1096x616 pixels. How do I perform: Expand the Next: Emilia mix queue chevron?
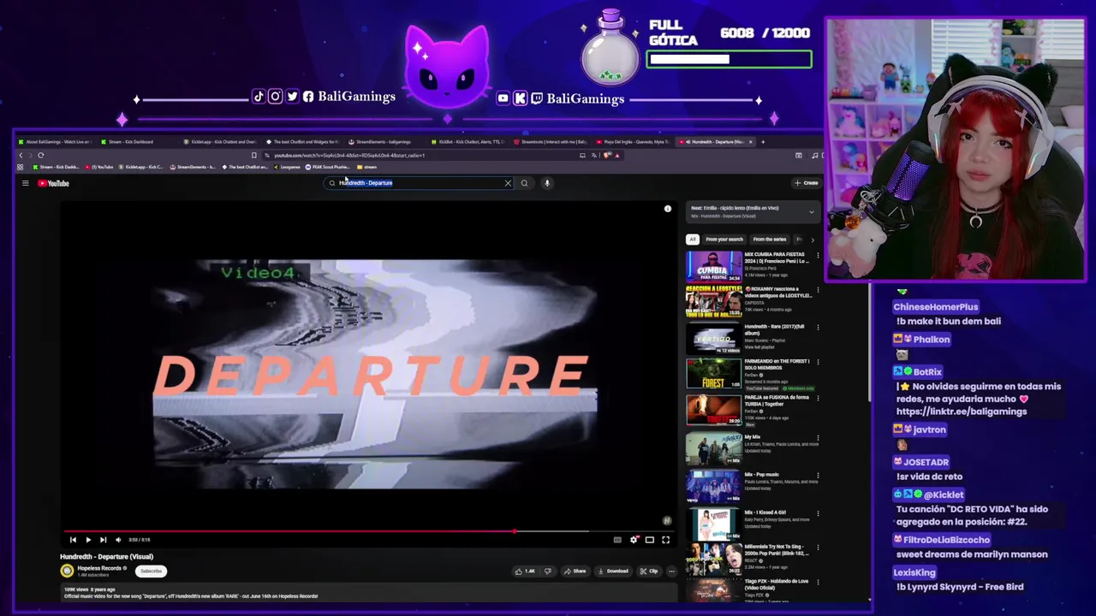(x=812, y=211)
